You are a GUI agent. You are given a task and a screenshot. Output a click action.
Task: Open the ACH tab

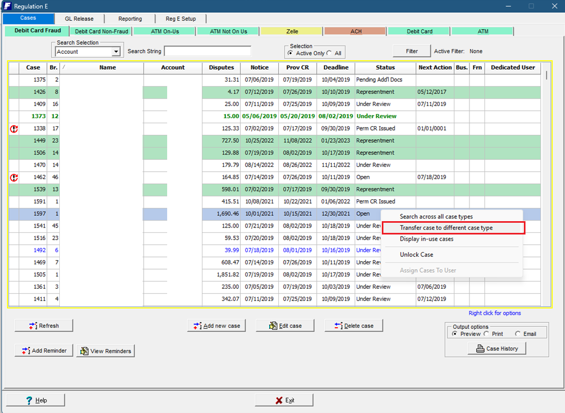tap(356, 31)
